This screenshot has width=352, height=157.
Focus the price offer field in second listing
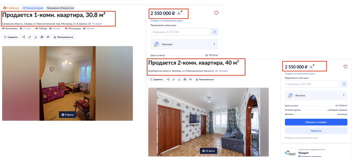312,84
